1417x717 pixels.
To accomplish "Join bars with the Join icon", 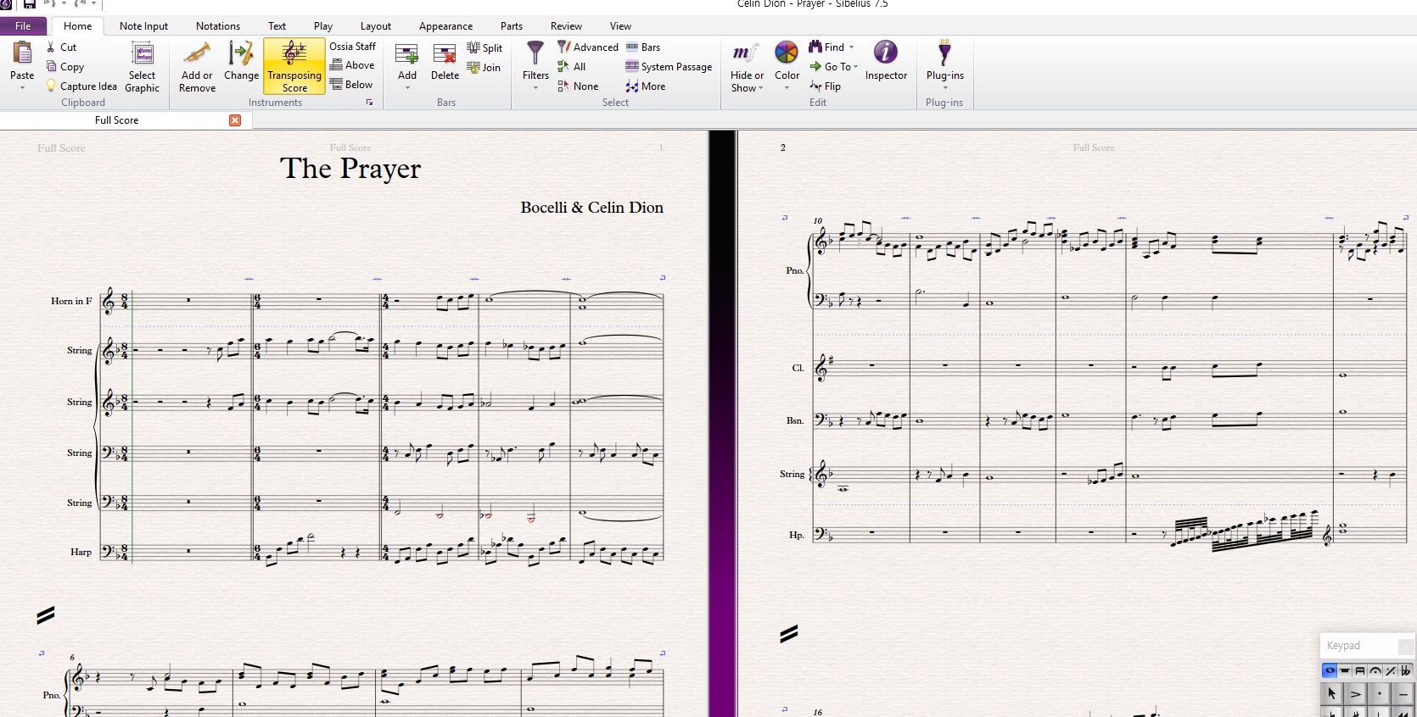I will [x=473, y=68].
